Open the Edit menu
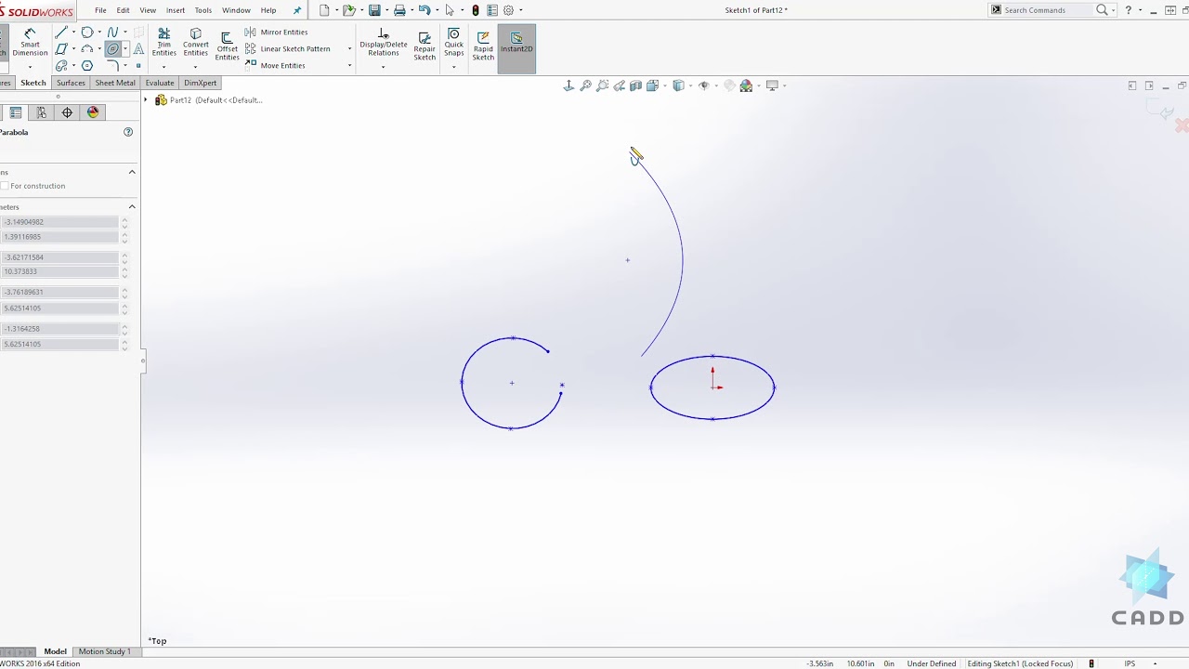Viewport: 1189px width, 669px height. click(123, 10)
